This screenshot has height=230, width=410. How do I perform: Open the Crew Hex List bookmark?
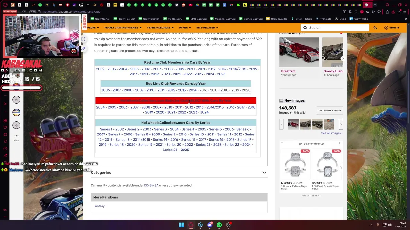point(124,19)
